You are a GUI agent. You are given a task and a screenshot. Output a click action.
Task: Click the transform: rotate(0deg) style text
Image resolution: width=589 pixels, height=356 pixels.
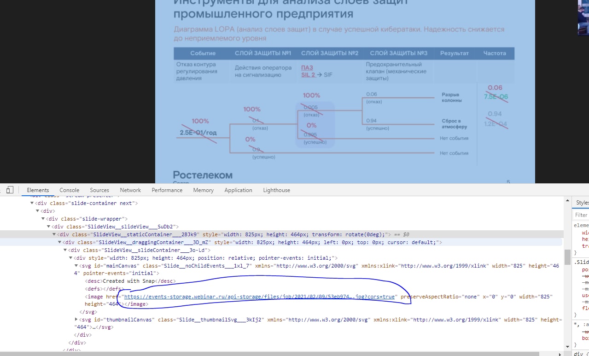(350, 234)
